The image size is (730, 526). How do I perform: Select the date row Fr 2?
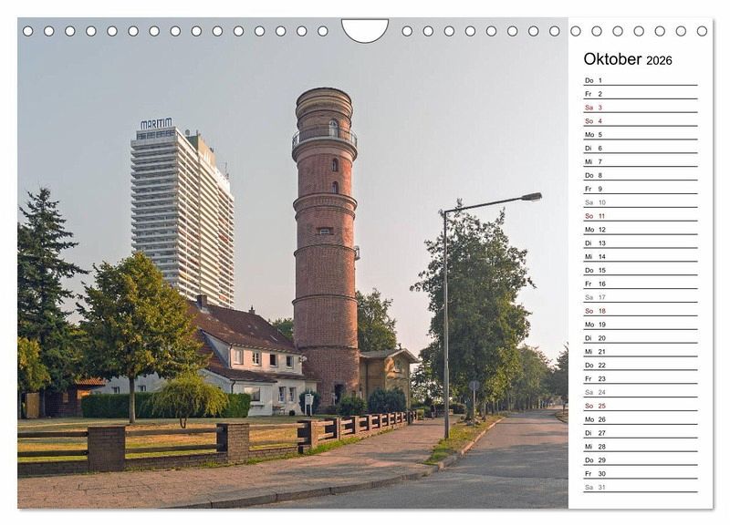click(641, 94)
